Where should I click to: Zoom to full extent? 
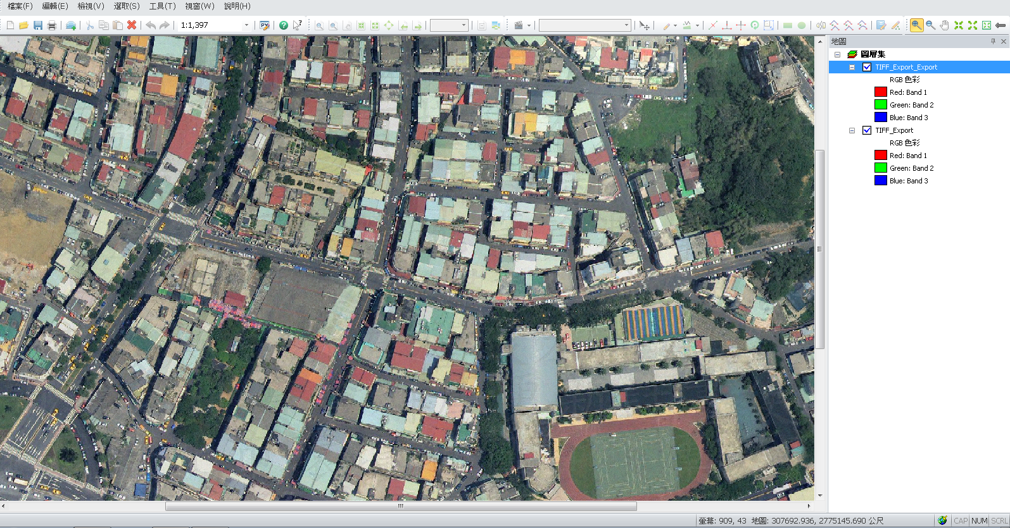987,25
